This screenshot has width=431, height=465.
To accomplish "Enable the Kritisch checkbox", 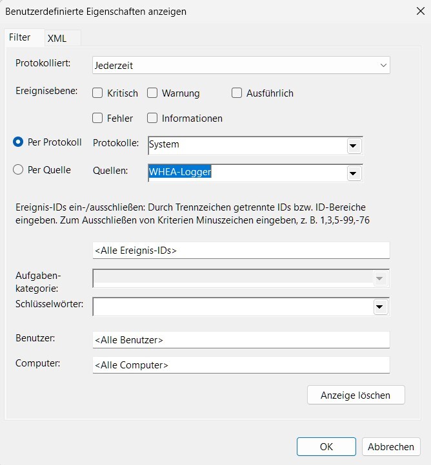I will [97, 93].
